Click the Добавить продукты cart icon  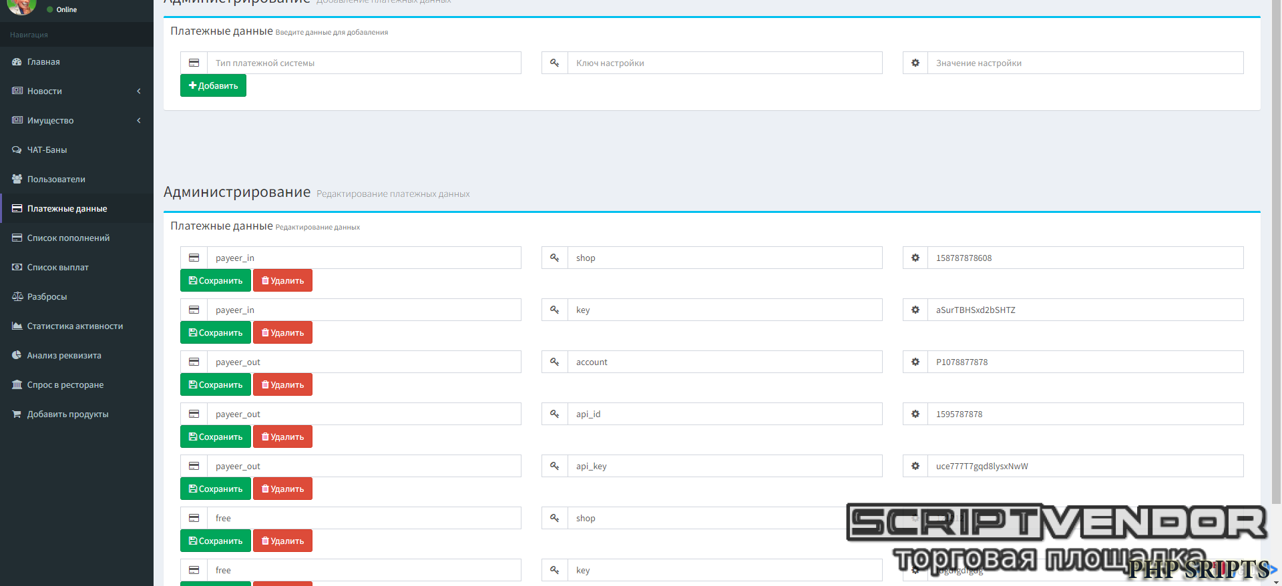[x=17, y=414]
